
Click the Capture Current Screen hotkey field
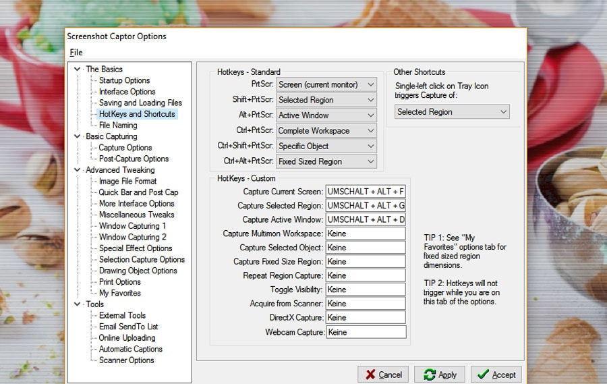pyautogui.click(x=366, y=192)
